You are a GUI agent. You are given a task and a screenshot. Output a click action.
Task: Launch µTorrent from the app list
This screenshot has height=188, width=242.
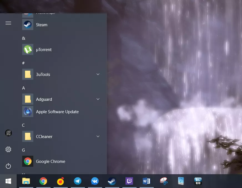(62, 49)
